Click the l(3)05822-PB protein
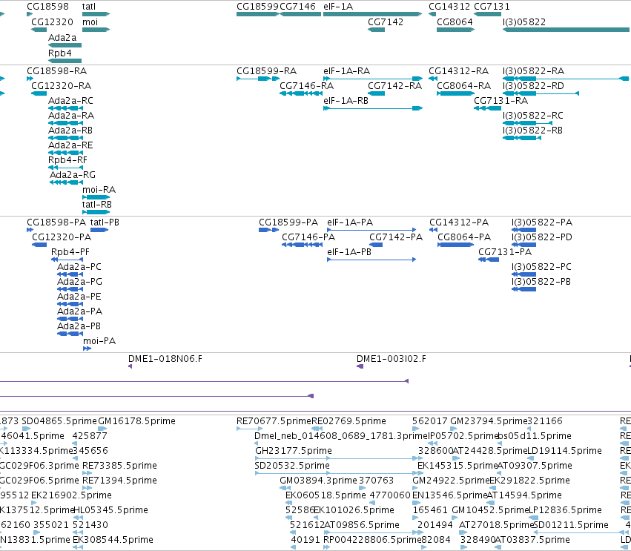Viewport: 631px width, 551px height. pyautogui.click(x=523, y=289)
